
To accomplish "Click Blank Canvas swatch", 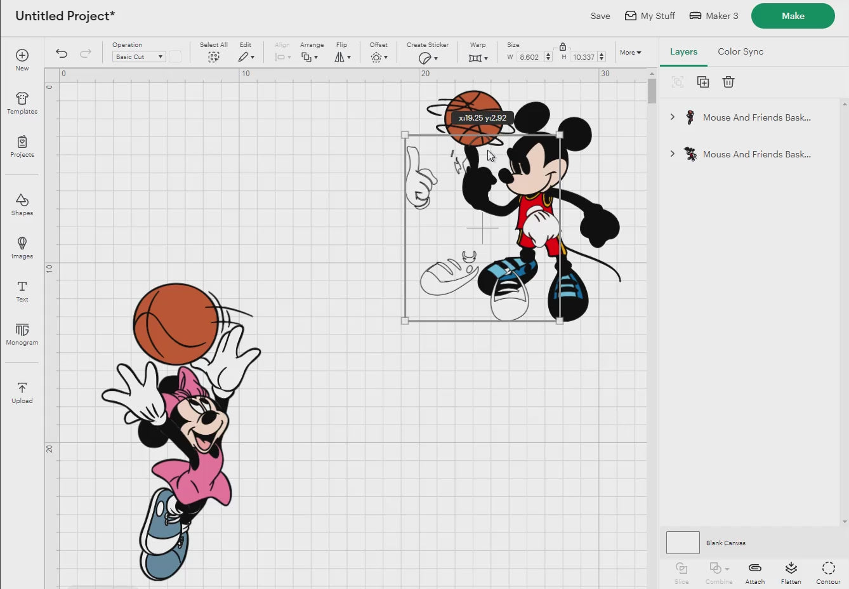I will (x=683, y=543).
